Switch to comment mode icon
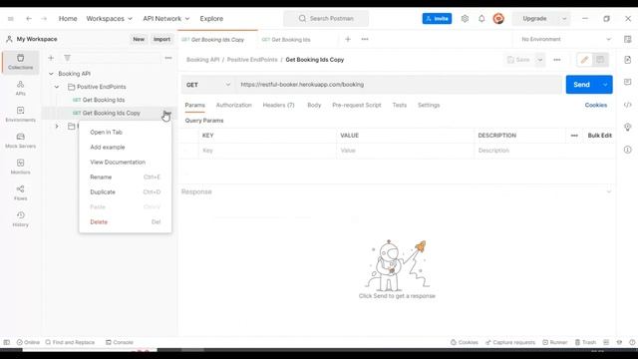This screenshot has width=638, height=359. click(600, 60)
